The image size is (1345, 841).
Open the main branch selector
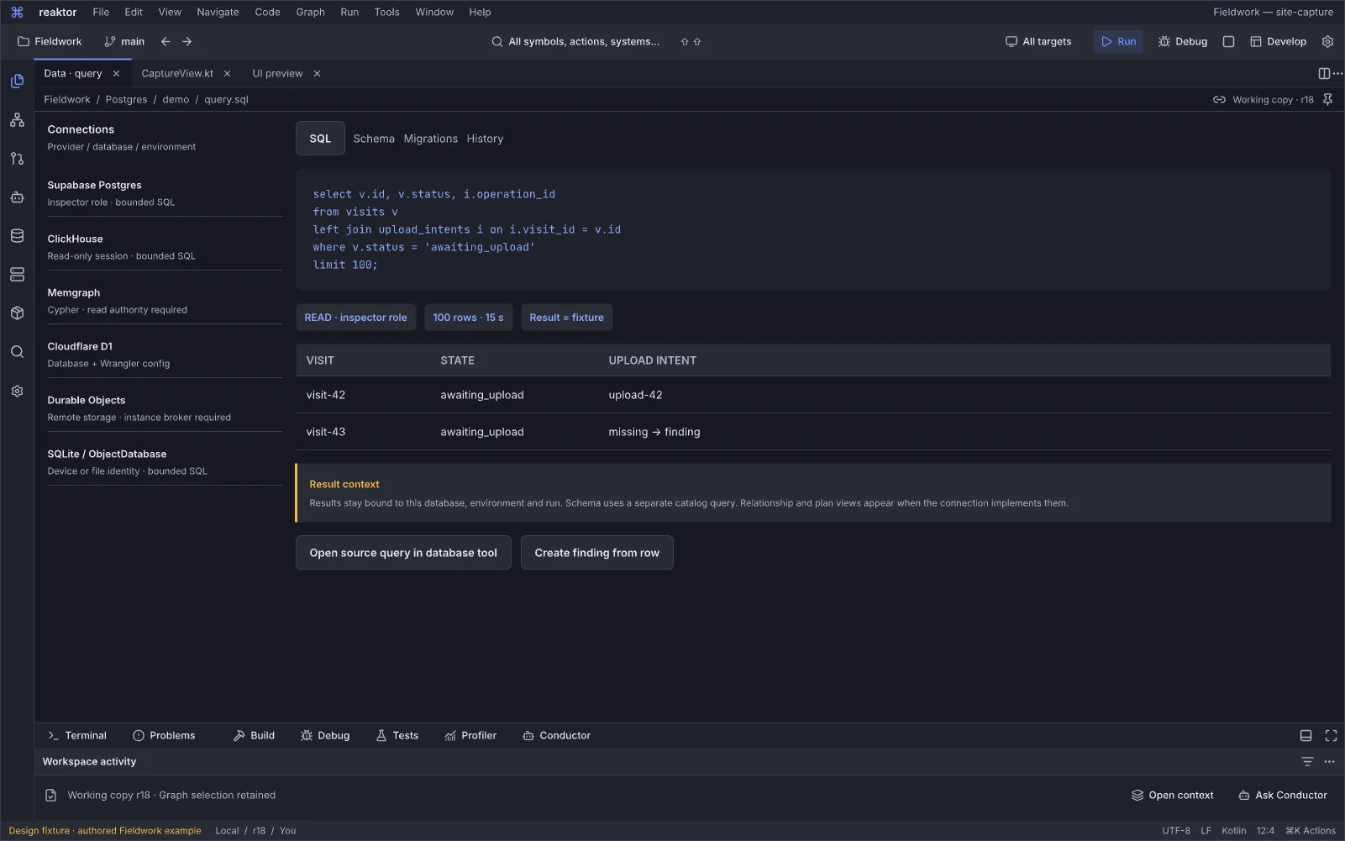point(124,41)
